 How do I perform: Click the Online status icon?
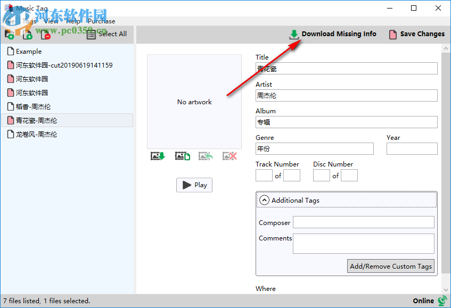point(442,301)
